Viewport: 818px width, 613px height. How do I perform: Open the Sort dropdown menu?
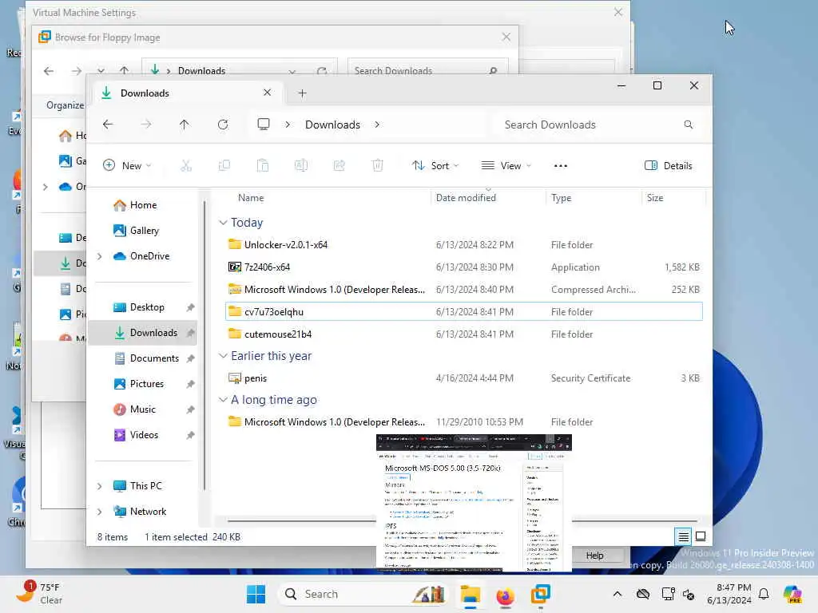(435, 166)
